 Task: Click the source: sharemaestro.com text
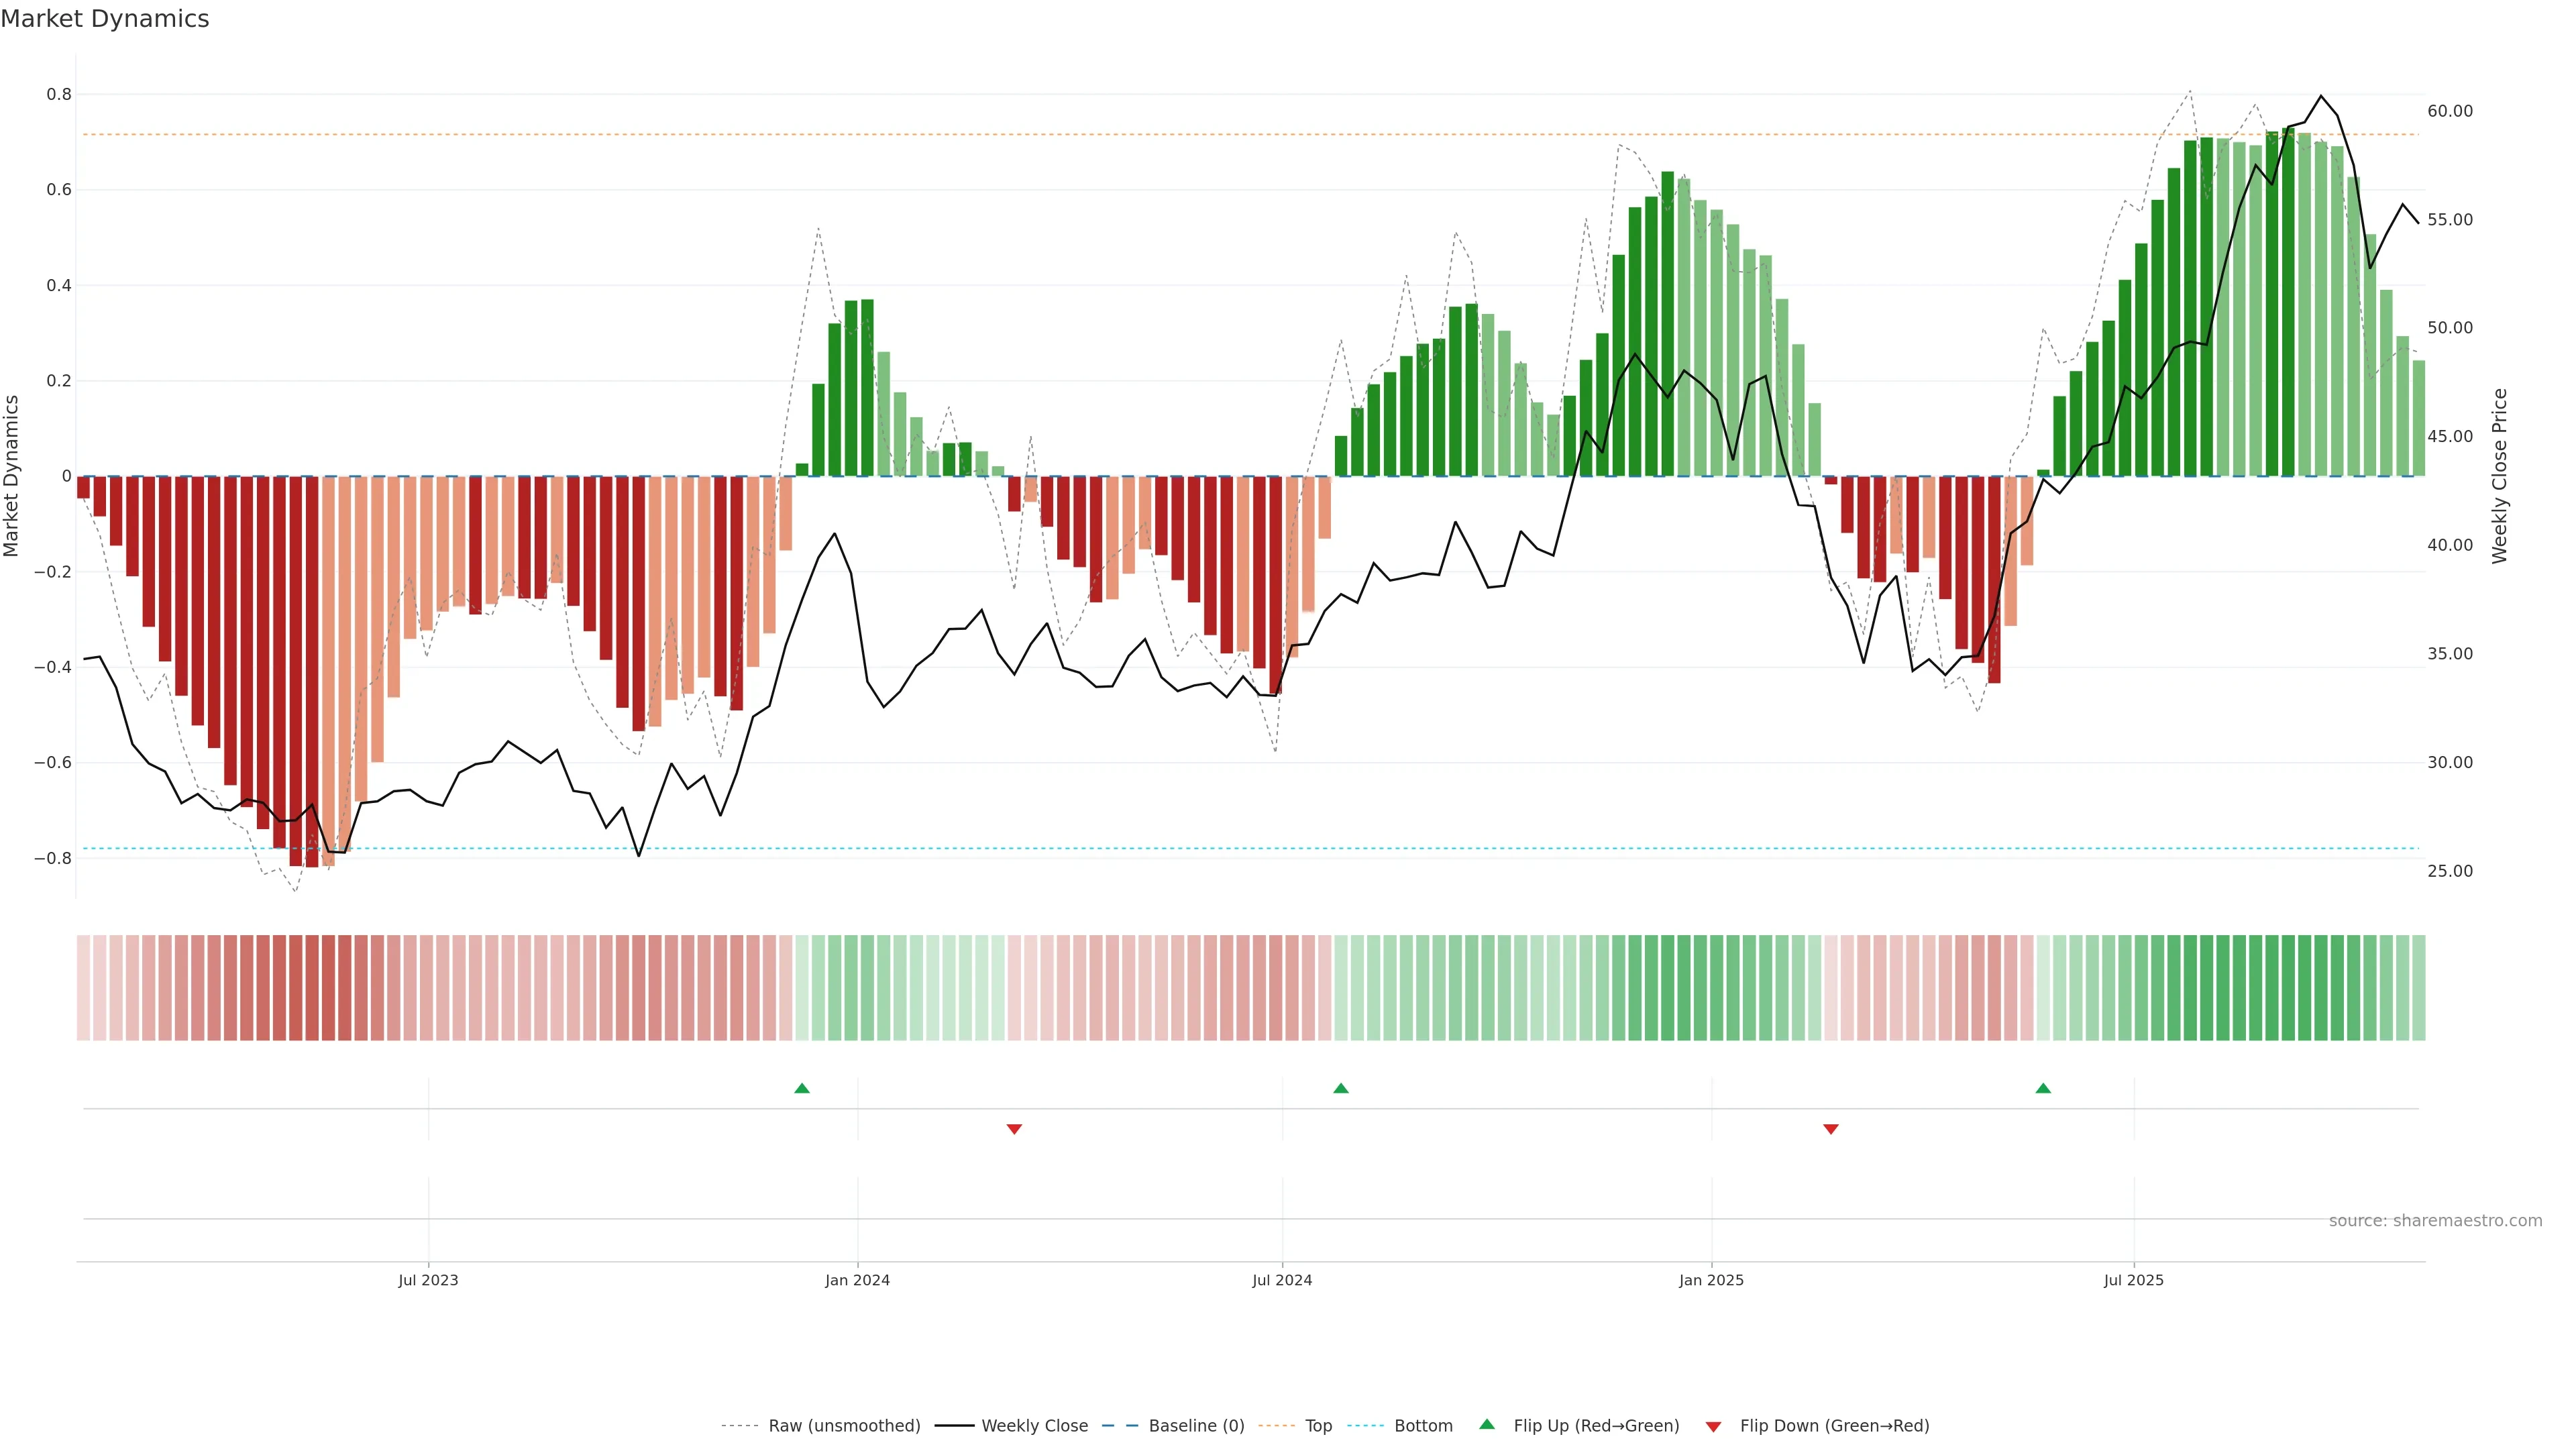coord(2435,1220)
